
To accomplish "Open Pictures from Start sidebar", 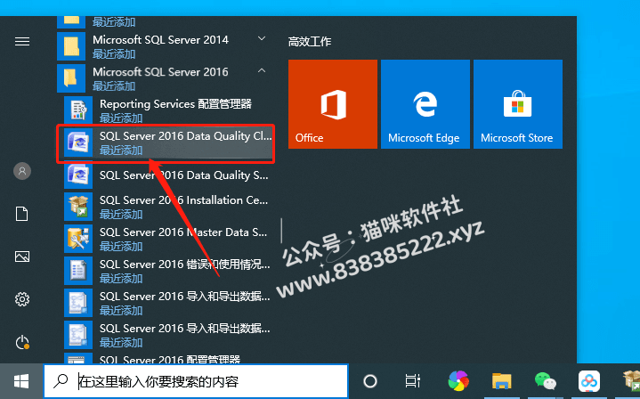I will coord(22,256).
